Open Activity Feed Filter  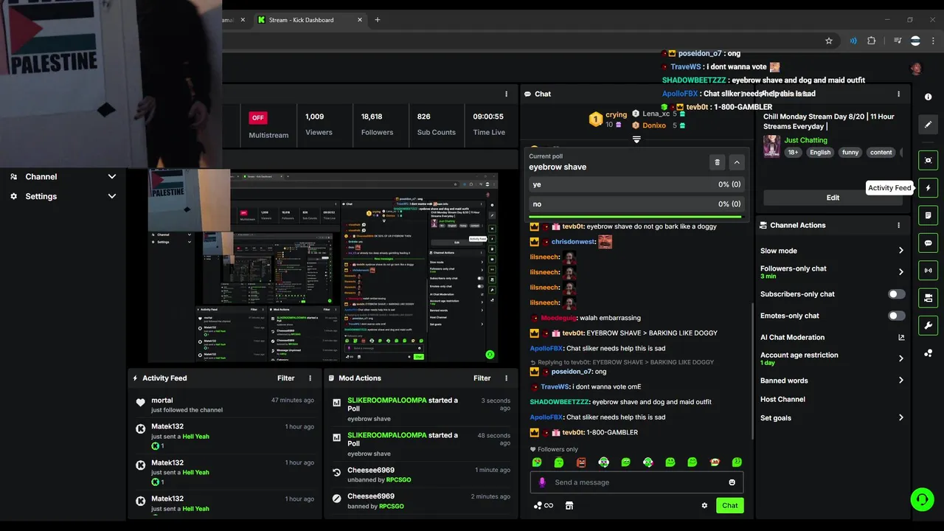tap(286, 378)
